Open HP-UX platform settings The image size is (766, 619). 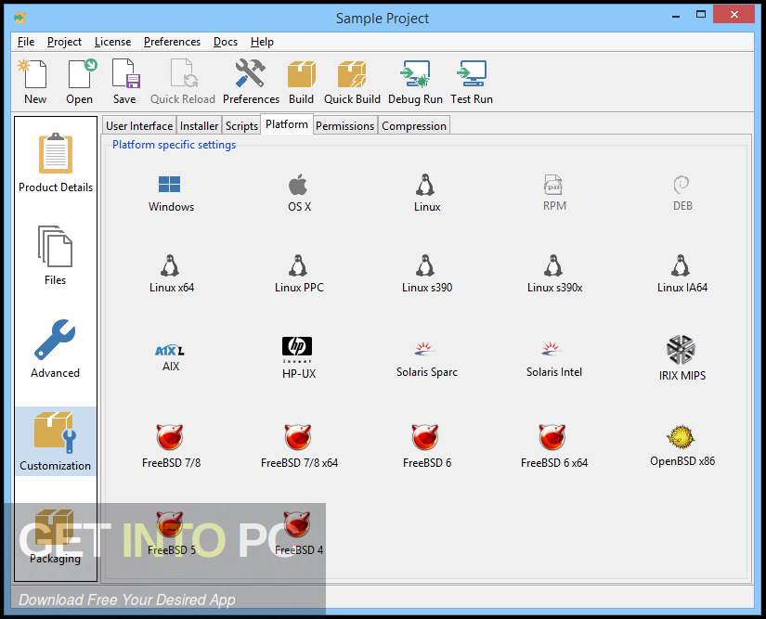point(298,358)
